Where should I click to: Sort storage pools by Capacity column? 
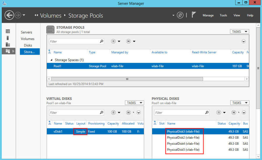pos(238,52)
